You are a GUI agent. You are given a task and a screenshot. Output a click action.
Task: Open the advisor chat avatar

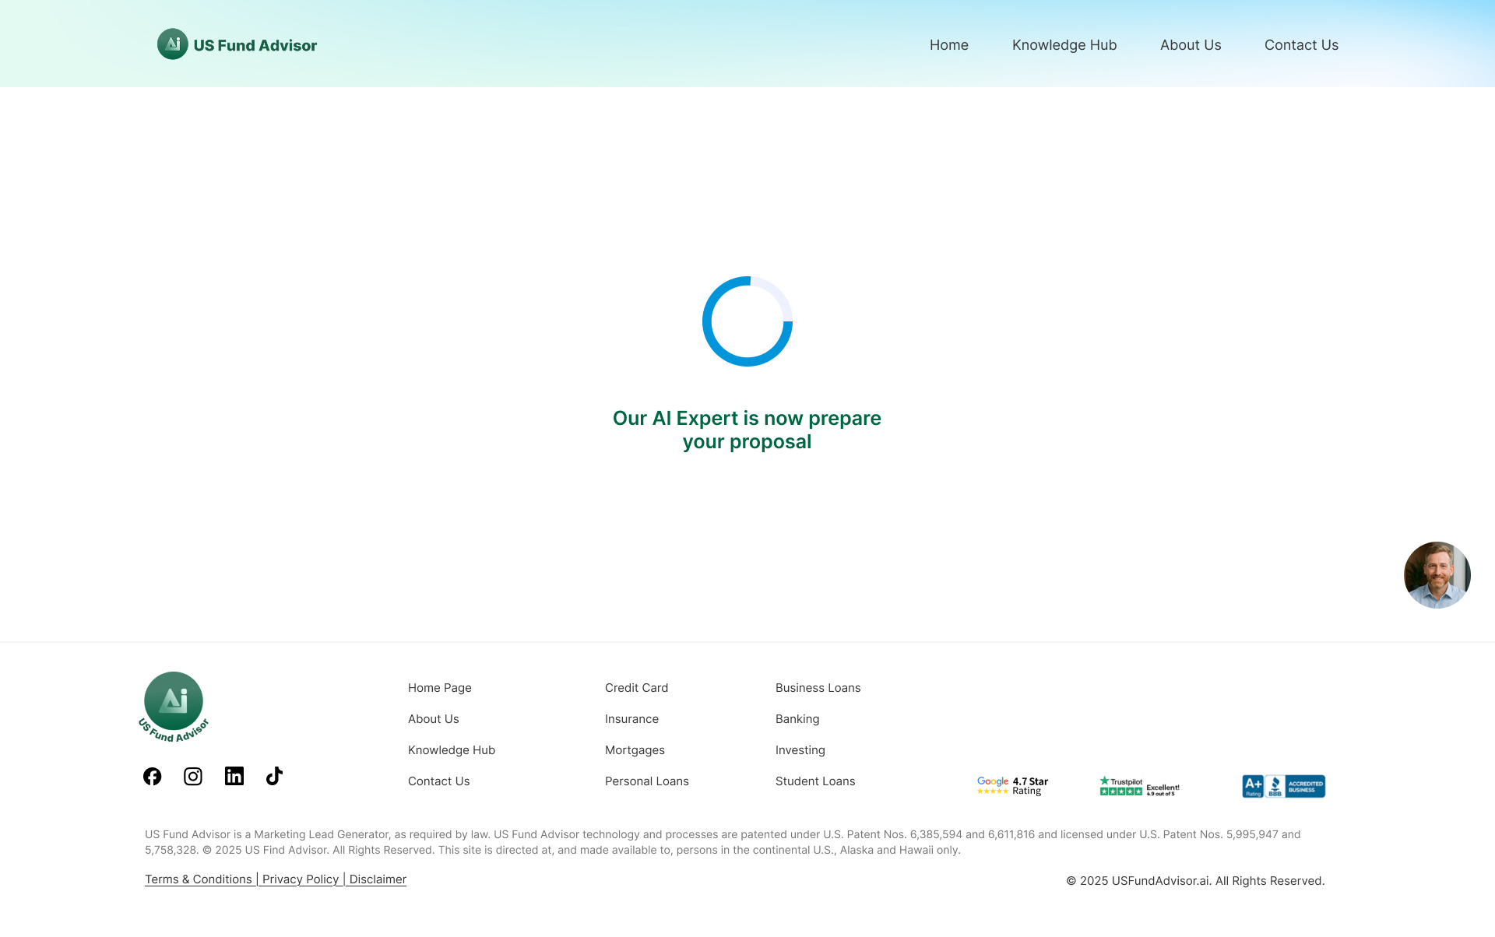(1437, 575)
